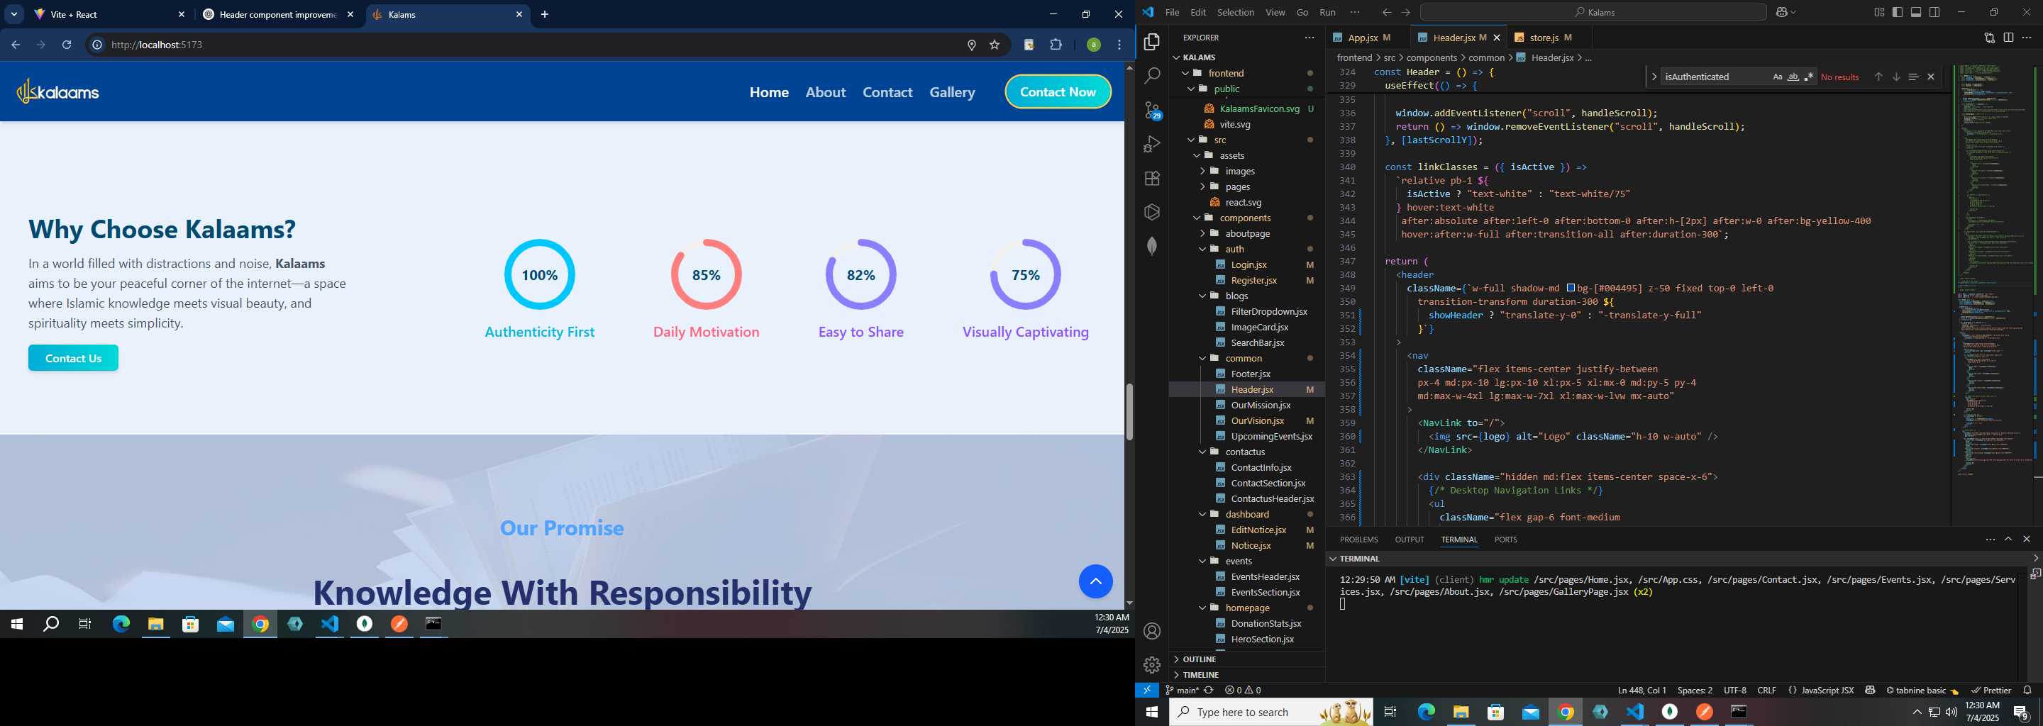
Task: Open the About link in the site navigation
Action: tap(826, 92)
